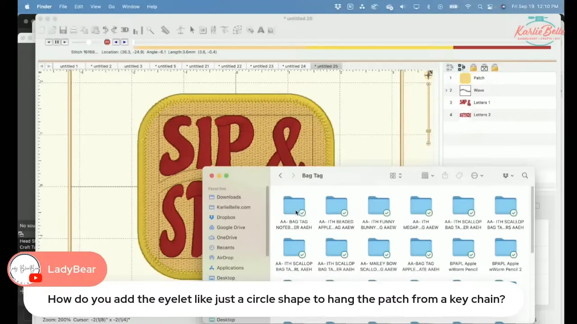
Task: Select AA- ITH BEADED APPLE folder
Action: (x=336, y=213)
